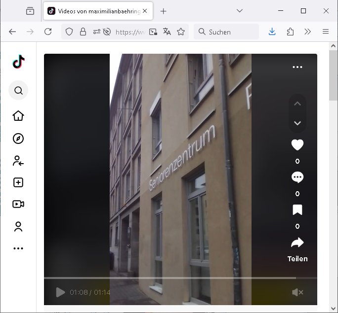
Task: Unmute the video sound
Action: (x=297, y=292)
